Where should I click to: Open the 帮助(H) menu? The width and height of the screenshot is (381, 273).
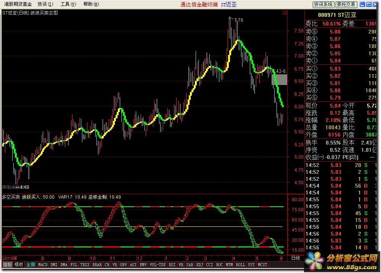click(91, 4)
